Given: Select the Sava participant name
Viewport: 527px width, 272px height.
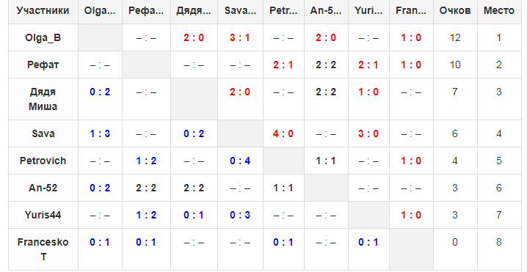Looking at the screenshot, I should pos(43,133).
